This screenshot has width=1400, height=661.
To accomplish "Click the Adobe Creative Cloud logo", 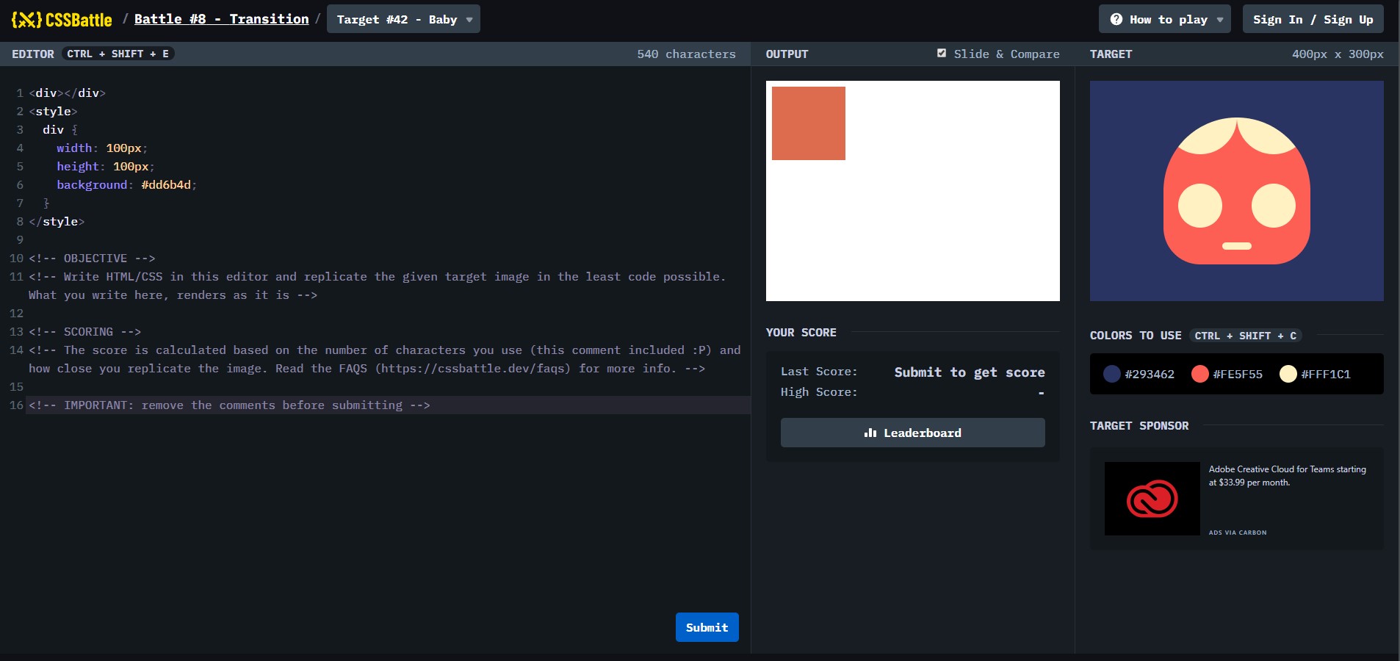I will click(x=1152, y=498).
